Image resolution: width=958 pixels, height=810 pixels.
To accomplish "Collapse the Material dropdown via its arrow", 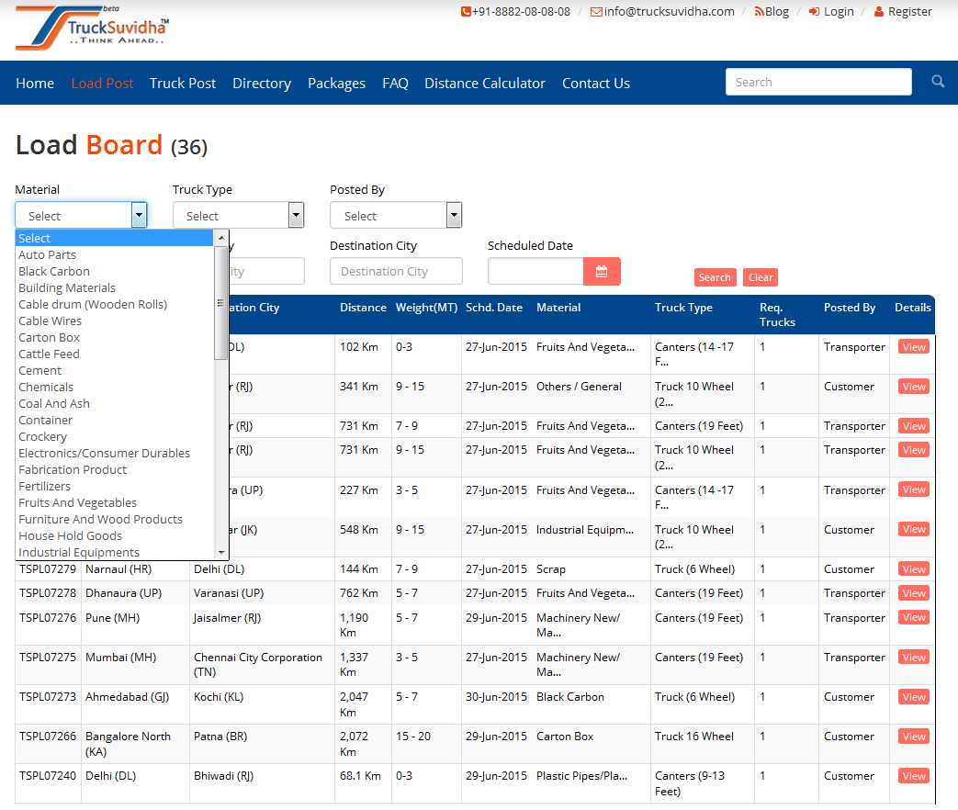I will coord(139,216).
